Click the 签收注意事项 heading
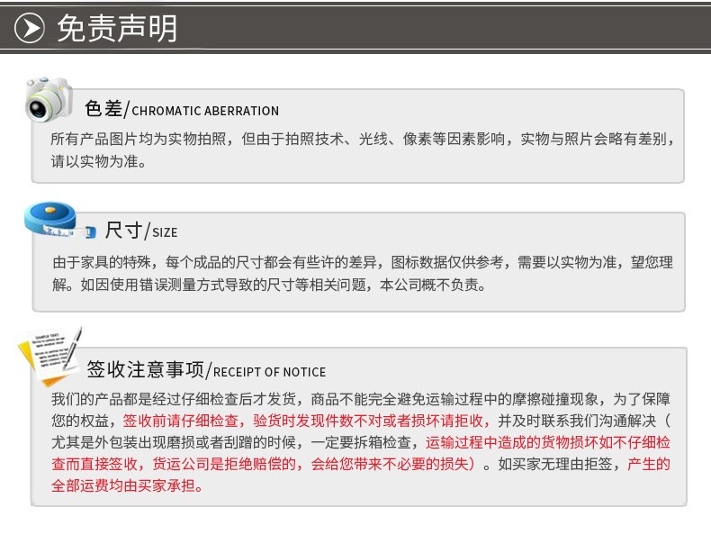The height and width of the screenshot is (553, 711). (x=145, y=369)
